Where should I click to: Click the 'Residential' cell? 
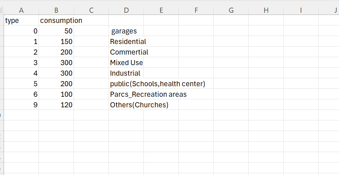click(x=128, y=42)
